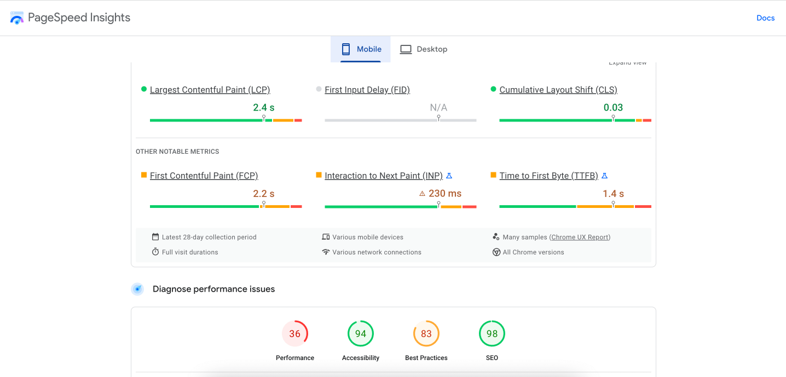Click the TTFB value 1.4 s
Image resolution: width=786 pixels, height=377 pixels.
(x=614, y=194)
